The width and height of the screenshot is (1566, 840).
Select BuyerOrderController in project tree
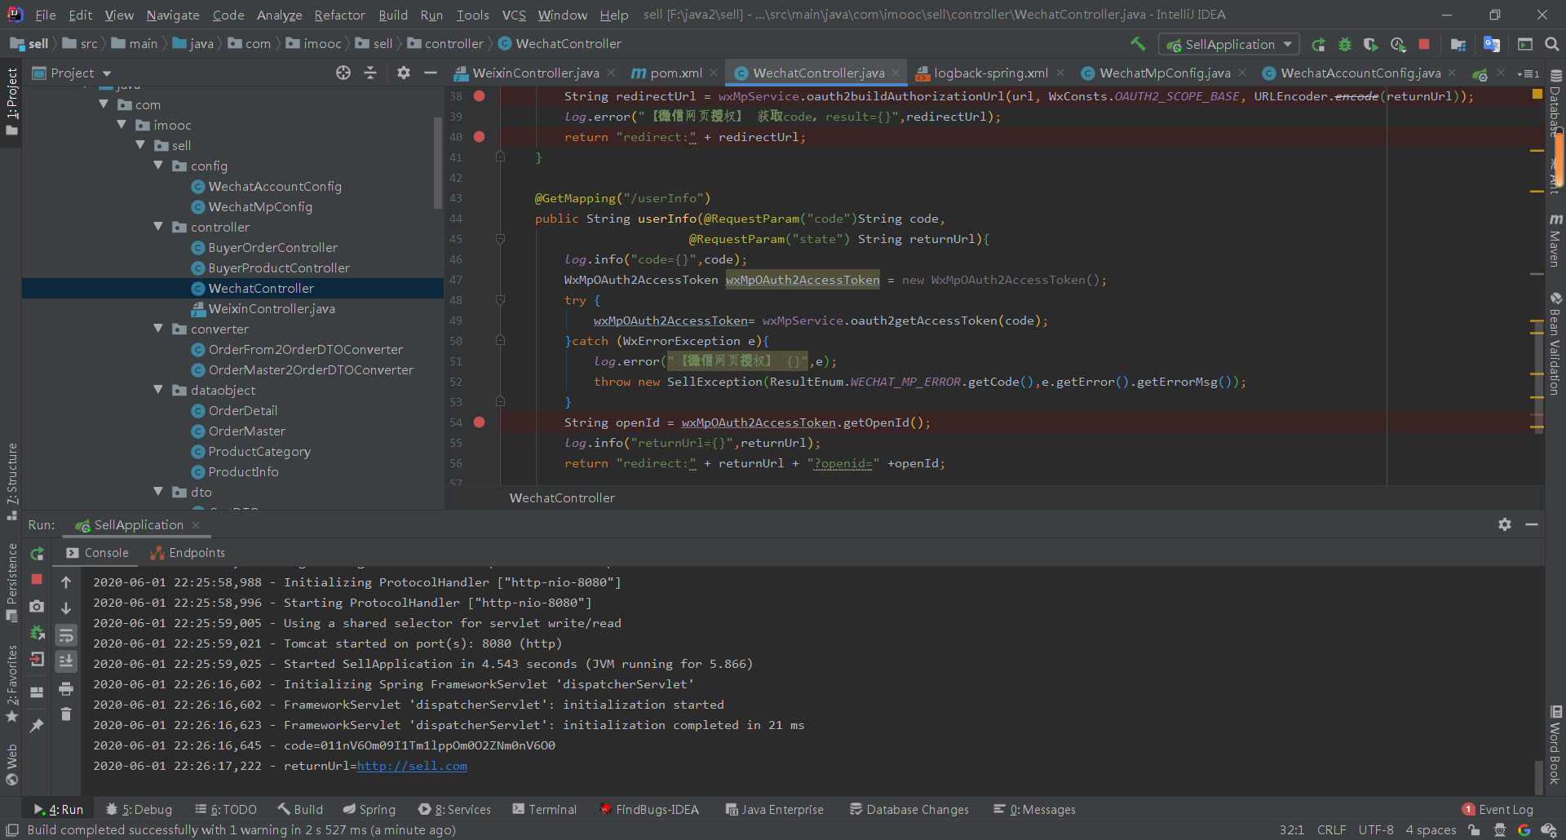tap(272, 247)
